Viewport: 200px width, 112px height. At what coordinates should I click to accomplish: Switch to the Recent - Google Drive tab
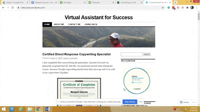(x=15, y=2)
